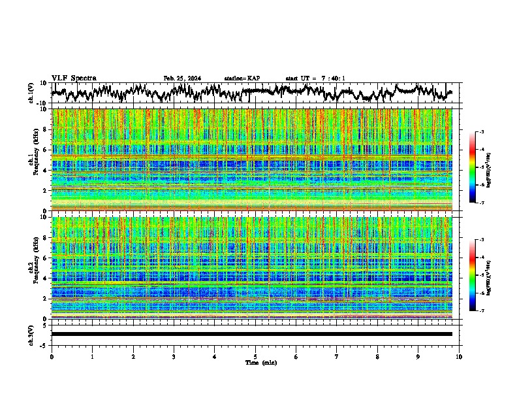The height and width of the screenshot is (400, 517).
Task: Click the log(PSD) label beside ch.1 color bar
Action: 489,171
